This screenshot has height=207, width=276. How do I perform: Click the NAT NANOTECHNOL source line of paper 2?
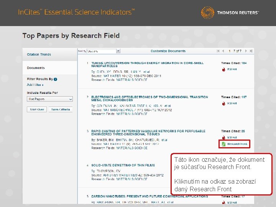point(131,110)
